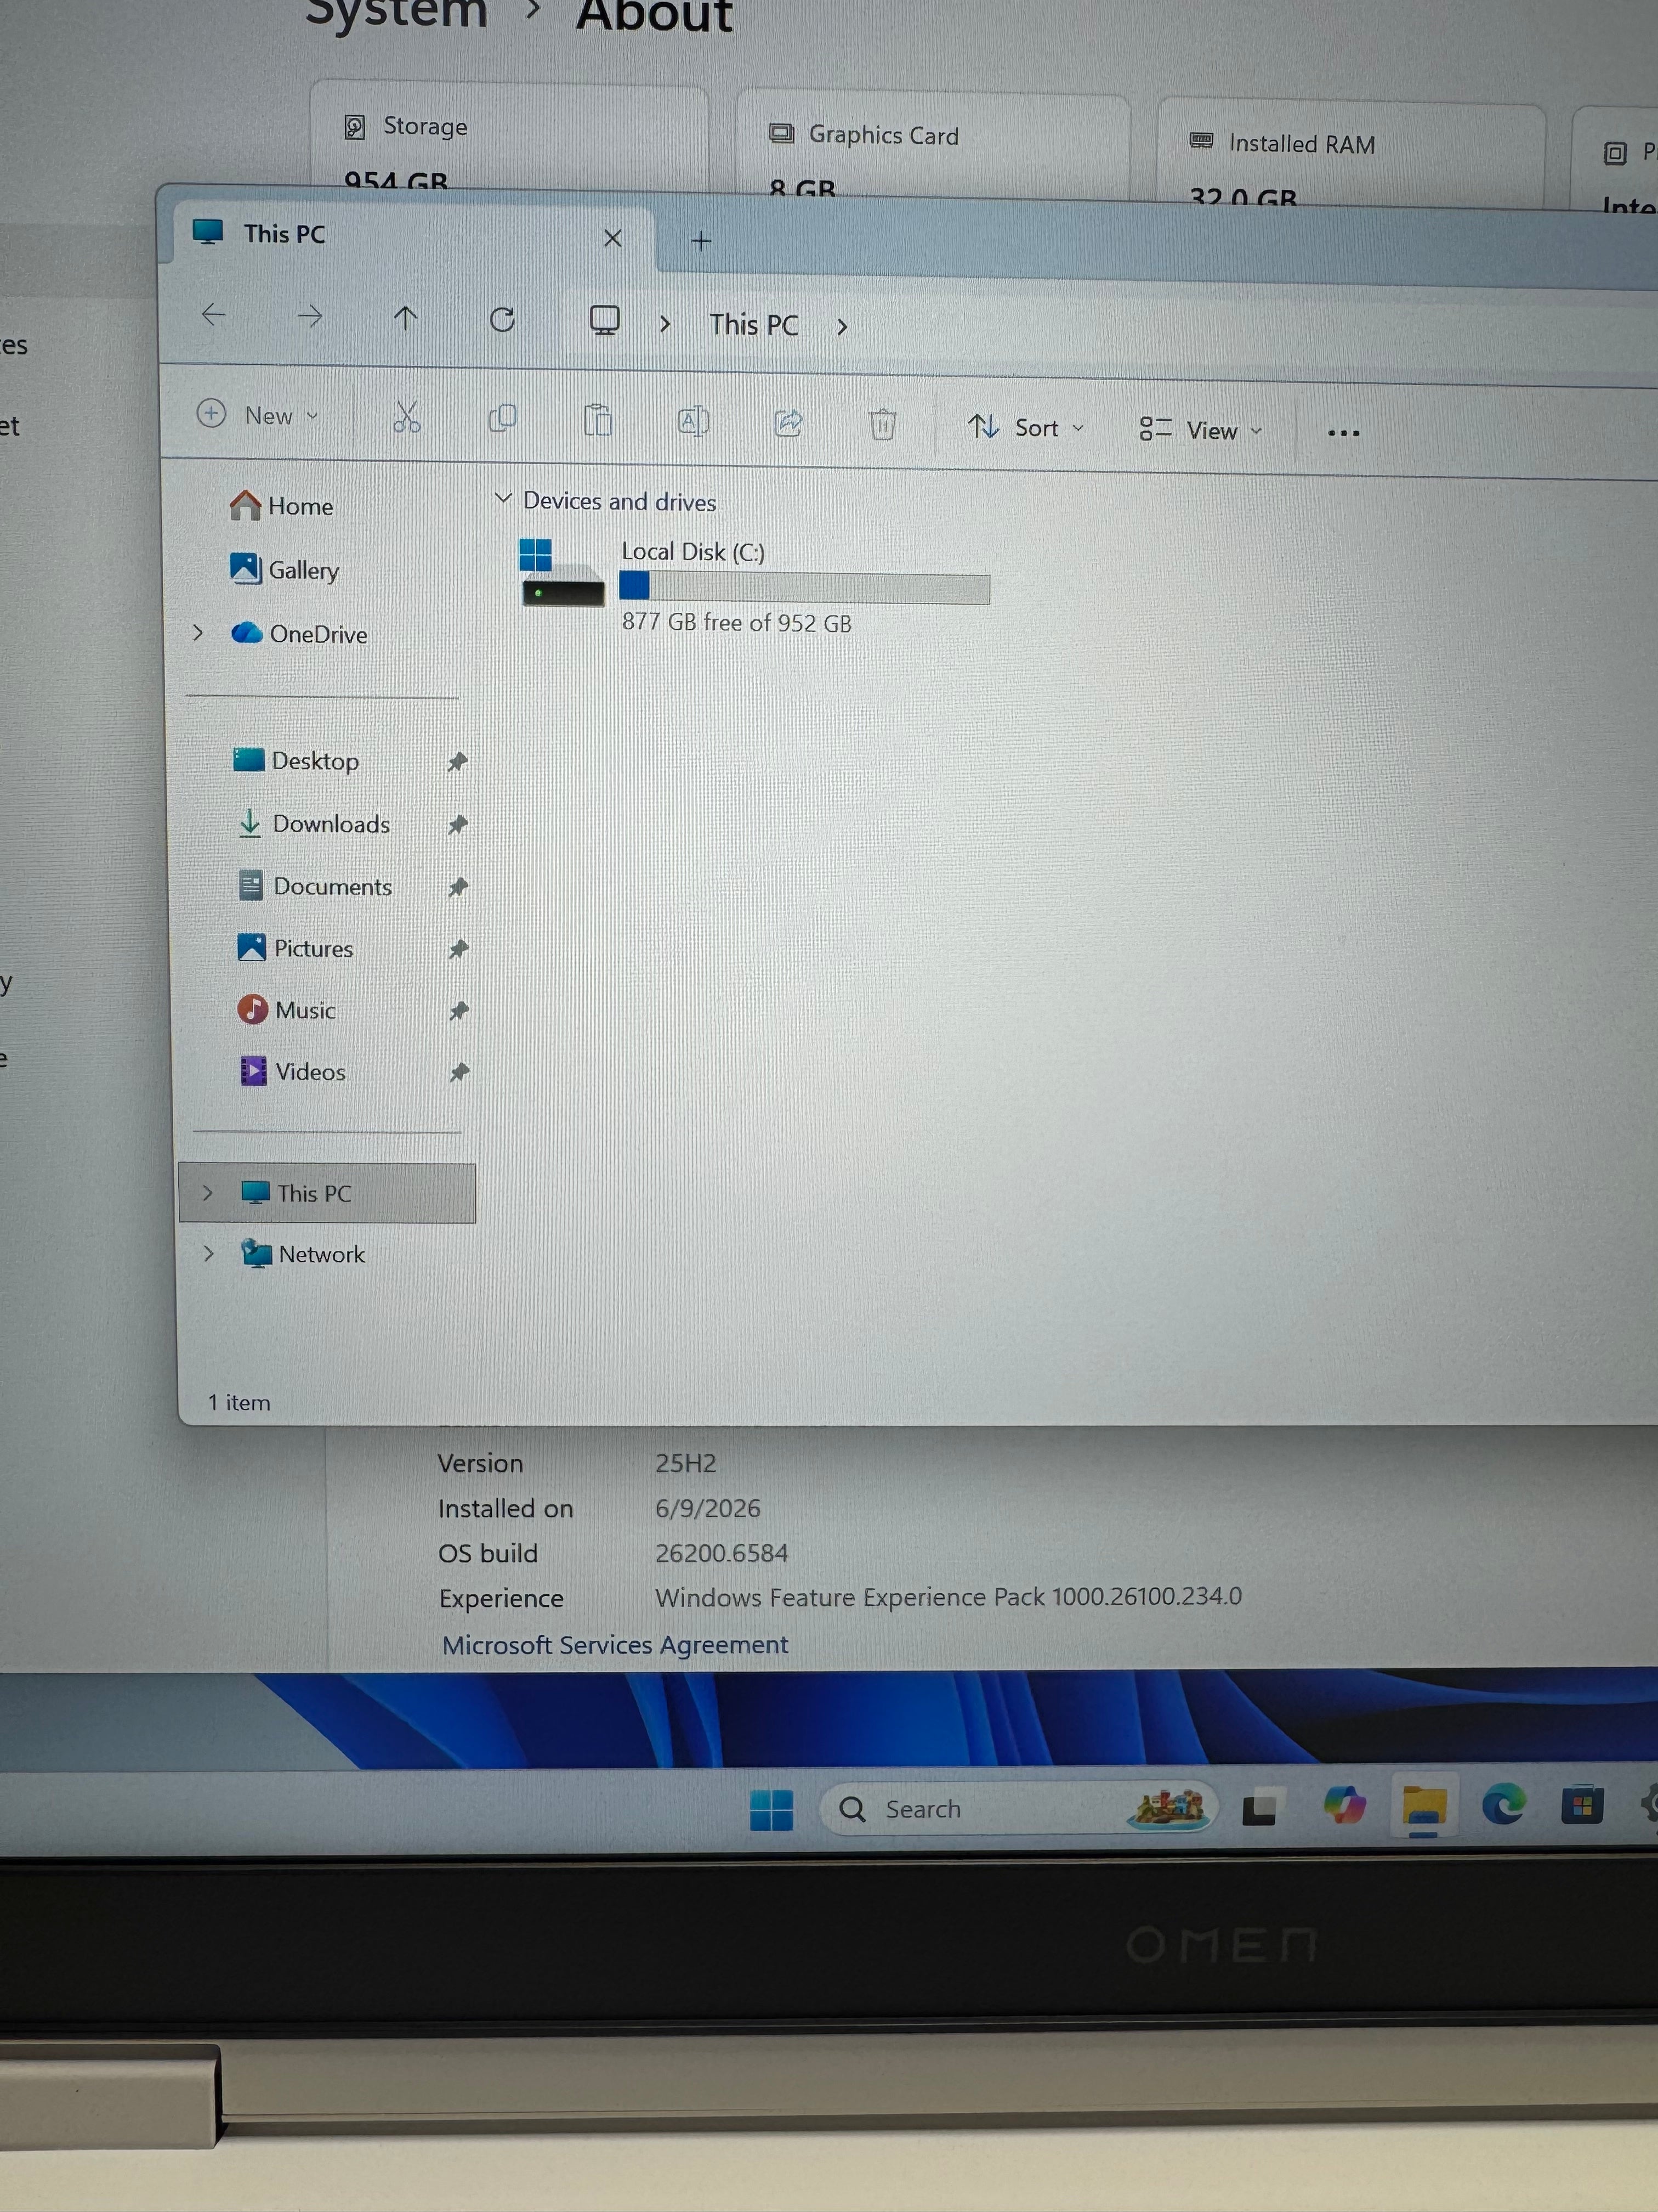Click the pin icon beside Music
The image size is (1658, 2212).
point(459,1011)
